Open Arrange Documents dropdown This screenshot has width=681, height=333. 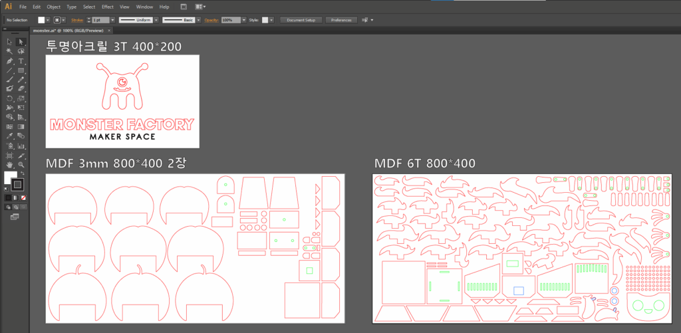tap(201, 7)
